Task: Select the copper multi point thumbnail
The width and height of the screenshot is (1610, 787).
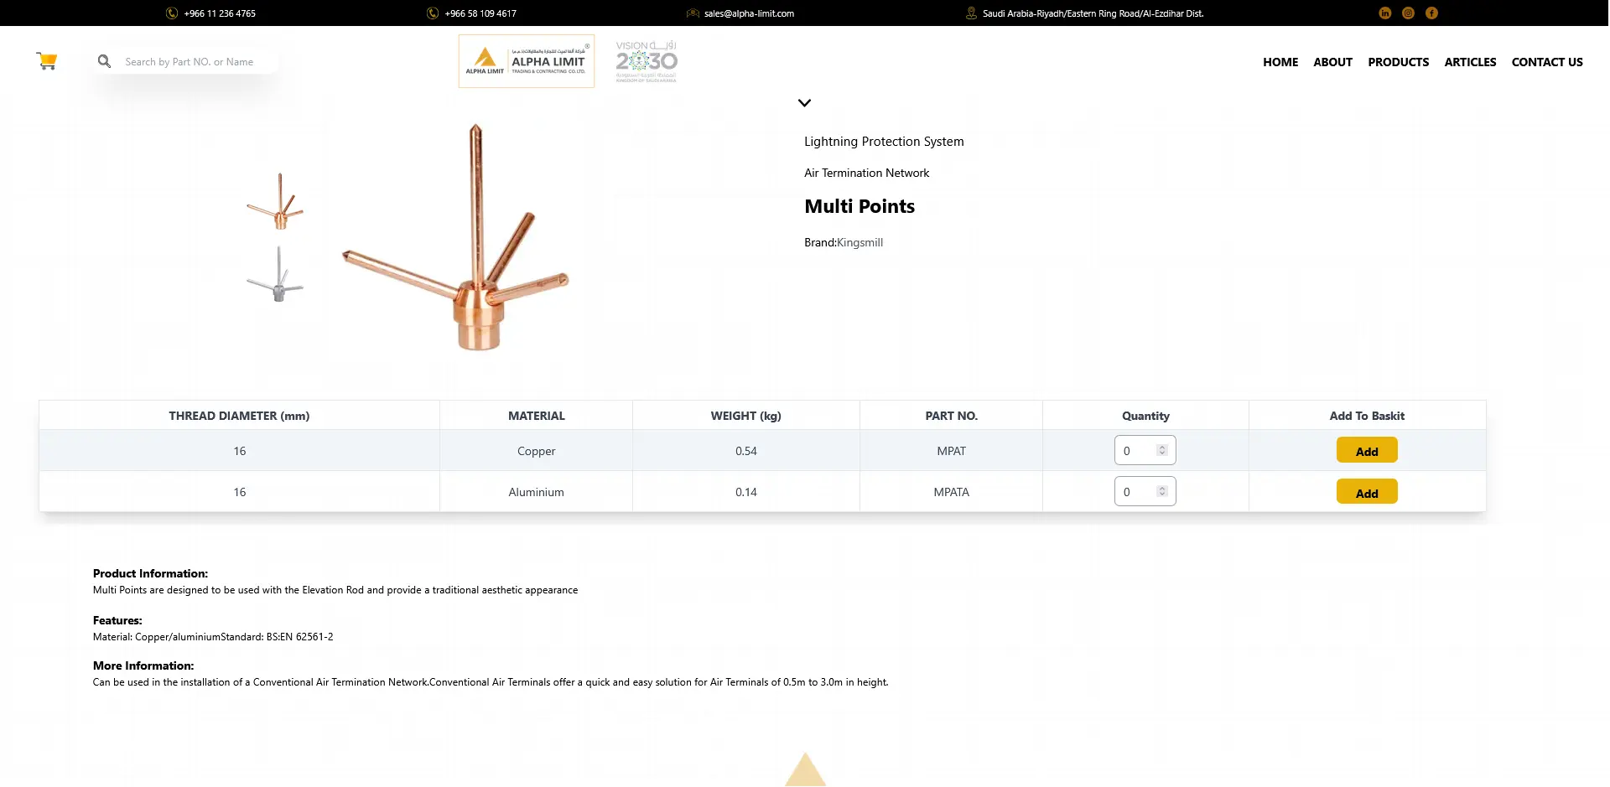Action: [276, 202]
